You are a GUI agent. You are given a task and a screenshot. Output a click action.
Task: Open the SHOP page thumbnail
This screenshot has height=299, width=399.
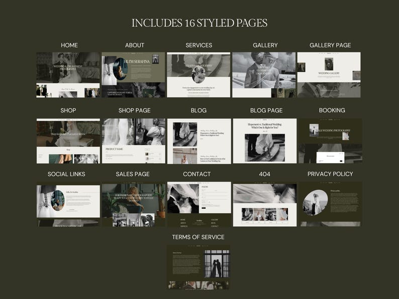pyautogui.click(x=68, y=141)
